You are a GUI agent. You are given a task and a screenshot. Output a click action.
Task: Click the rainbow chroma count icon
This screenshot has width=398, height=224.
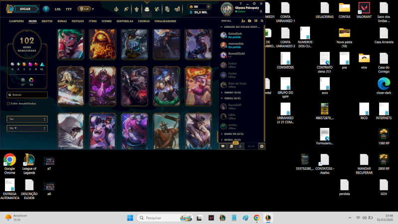point(31,80)
